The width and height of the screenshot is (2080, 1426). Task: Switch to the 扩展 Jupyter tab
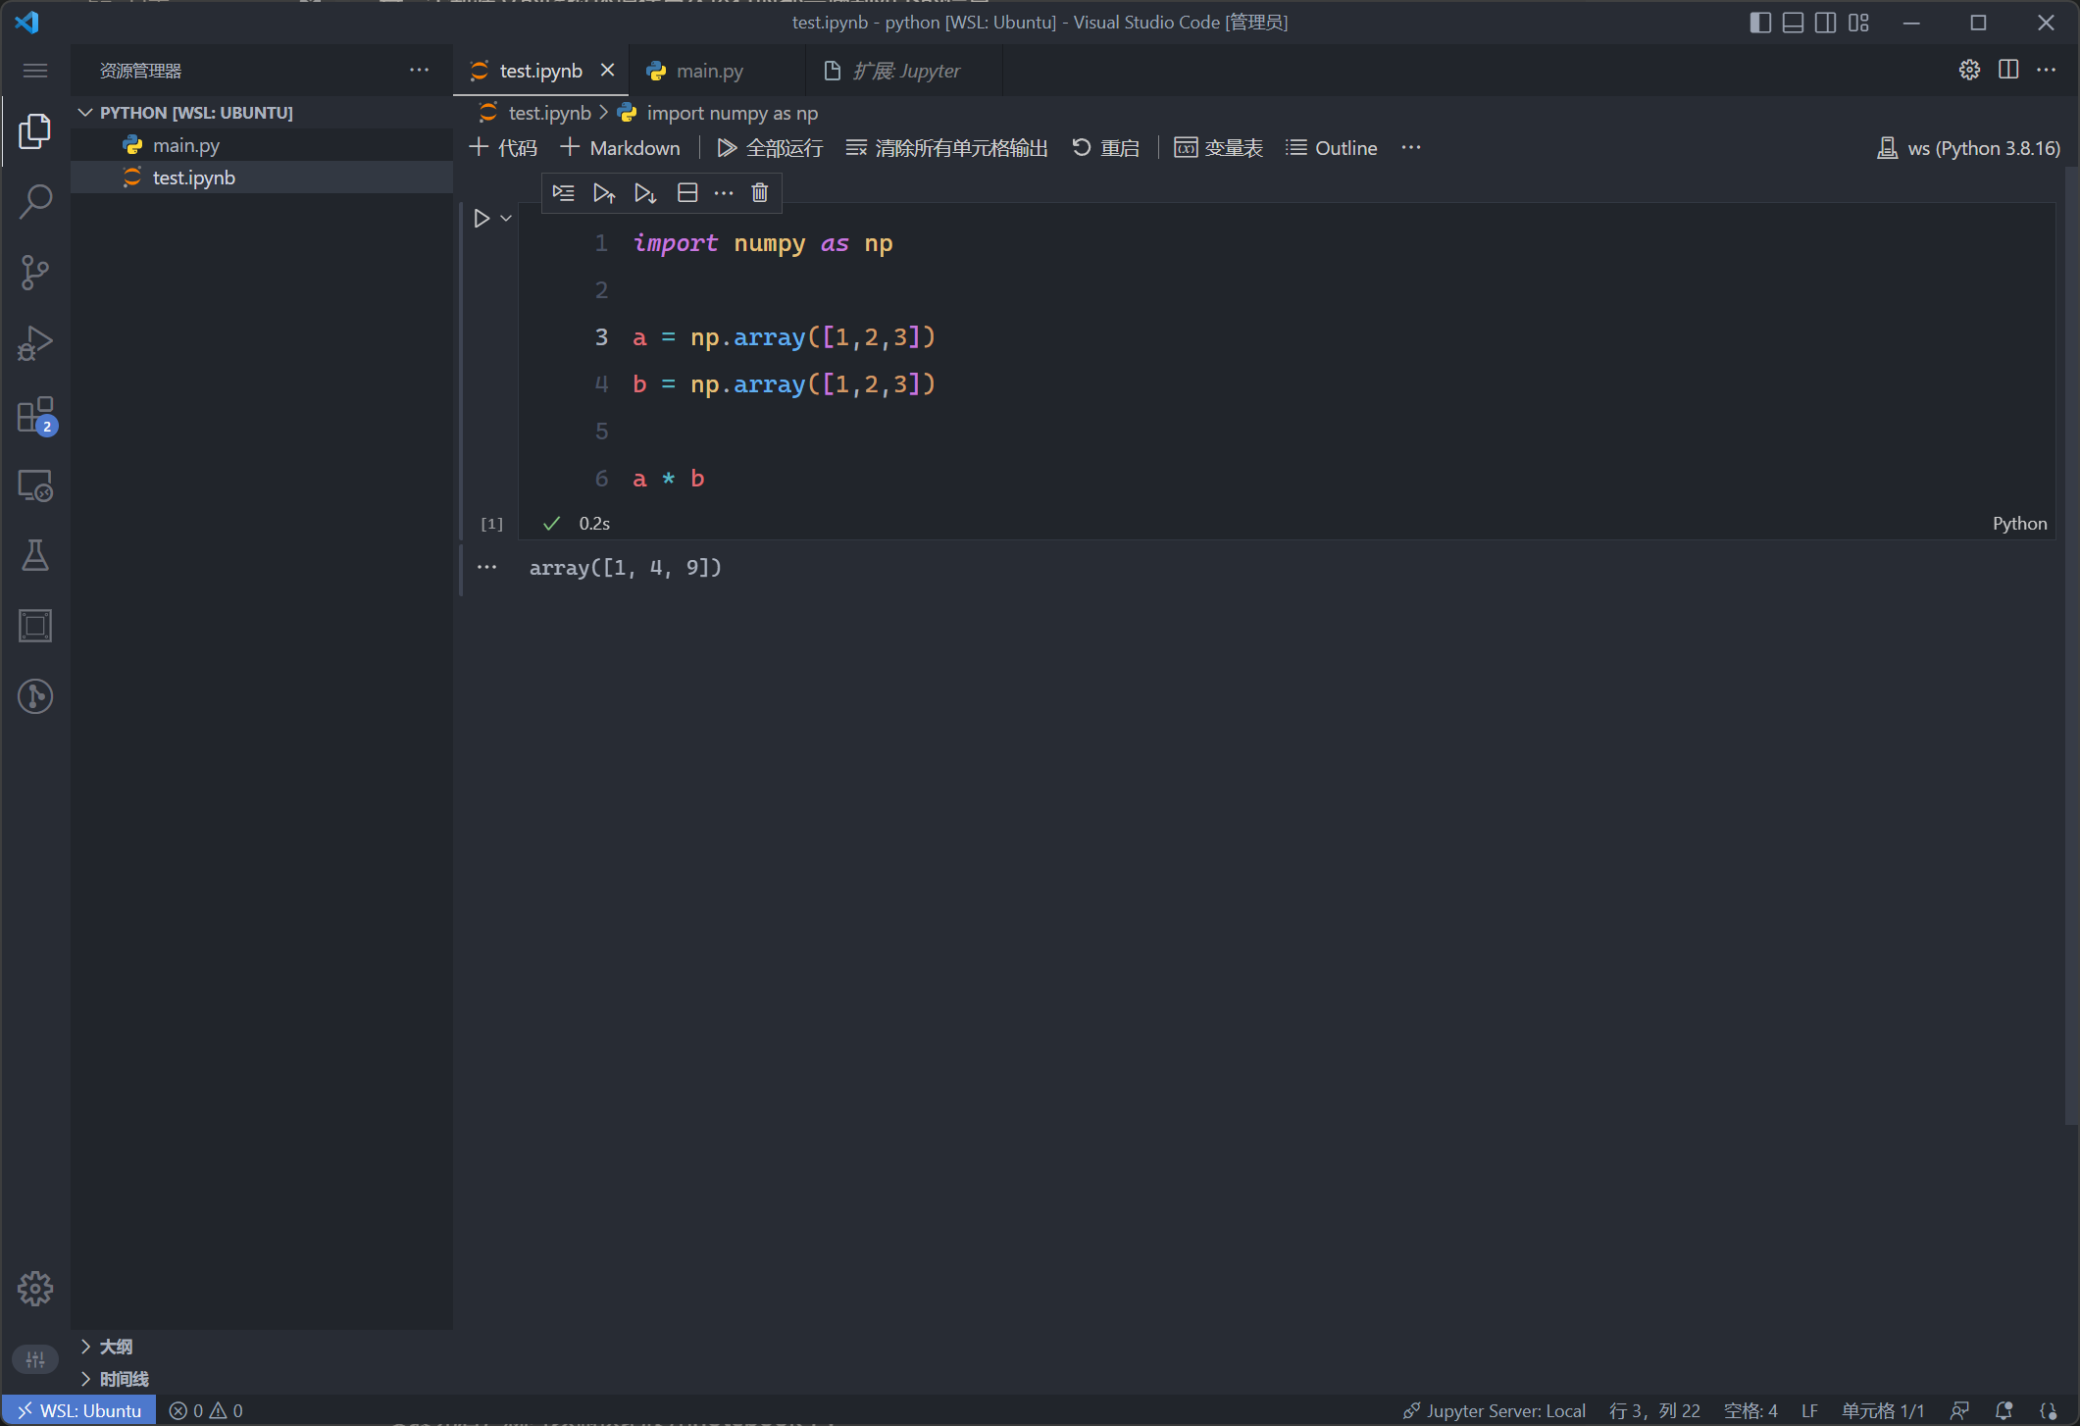coord(904,71)
